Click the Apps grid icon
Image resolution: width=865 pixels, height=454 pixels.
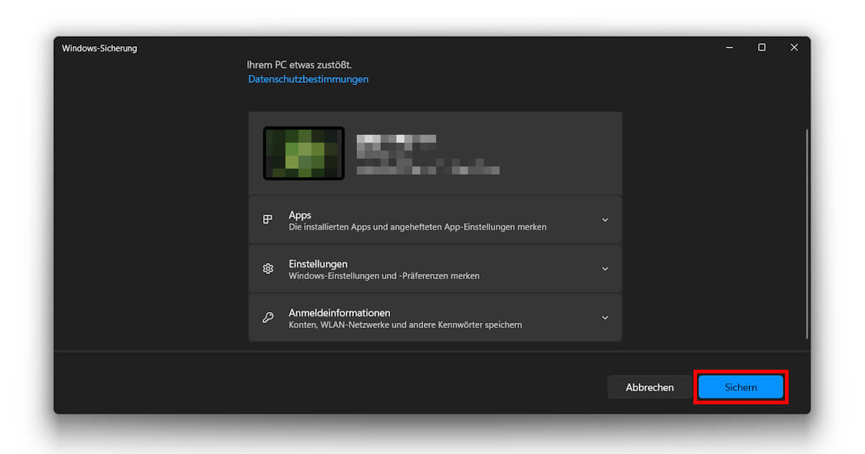[267, 219]
